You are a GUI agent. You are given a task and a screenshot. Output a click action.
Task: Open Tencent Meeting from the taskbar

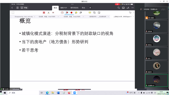(x=74, y=93)
